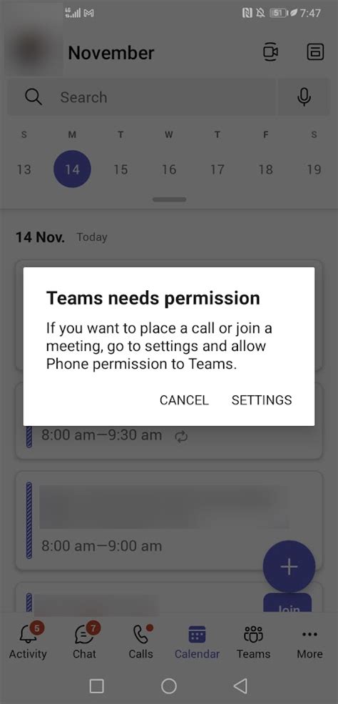Tap the Android back navigation button
Viewport: 338px width, 704px height.
pyautogui.click(x=241, y=685)
